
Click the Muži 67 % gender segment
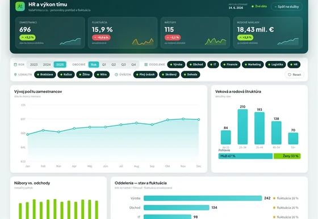tap(245, 156)
